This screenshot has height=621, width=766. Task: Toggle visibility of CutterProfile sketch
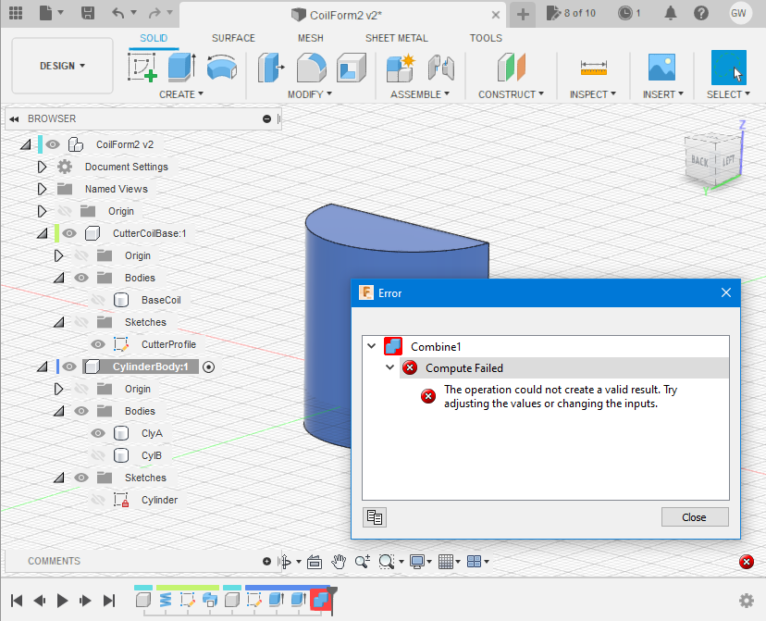pos(98,344)
